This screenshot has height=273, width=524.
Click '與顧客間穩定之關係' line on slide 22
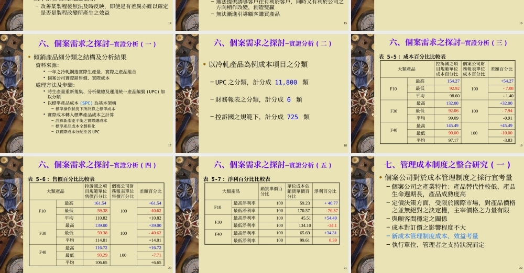click(x=419, y=219)
